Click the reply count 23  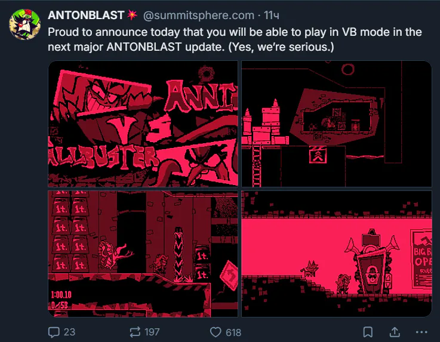point(69,332)
